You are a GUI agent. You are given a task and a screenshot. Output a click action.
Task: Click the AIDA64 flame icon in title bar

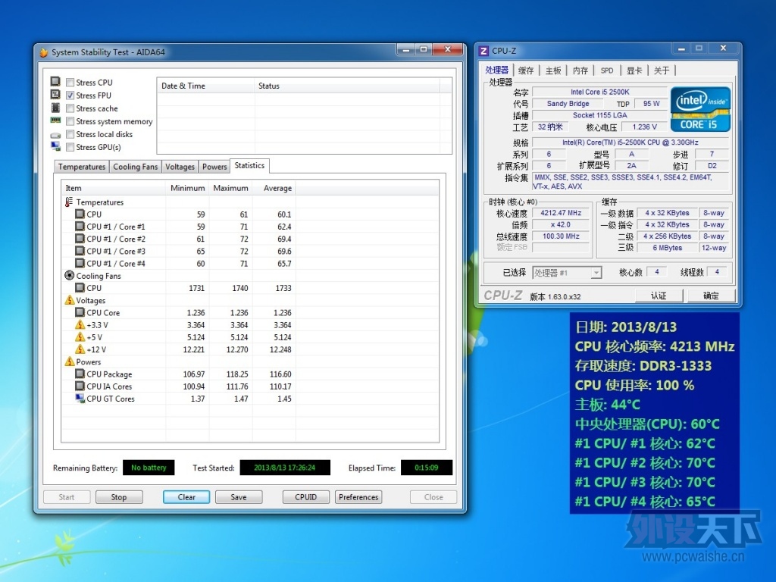[x=43, y=52]
